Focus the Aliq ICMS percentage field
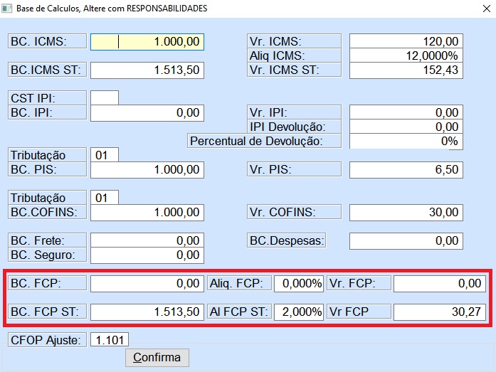 pyautogui.click(x=406, y=55)
